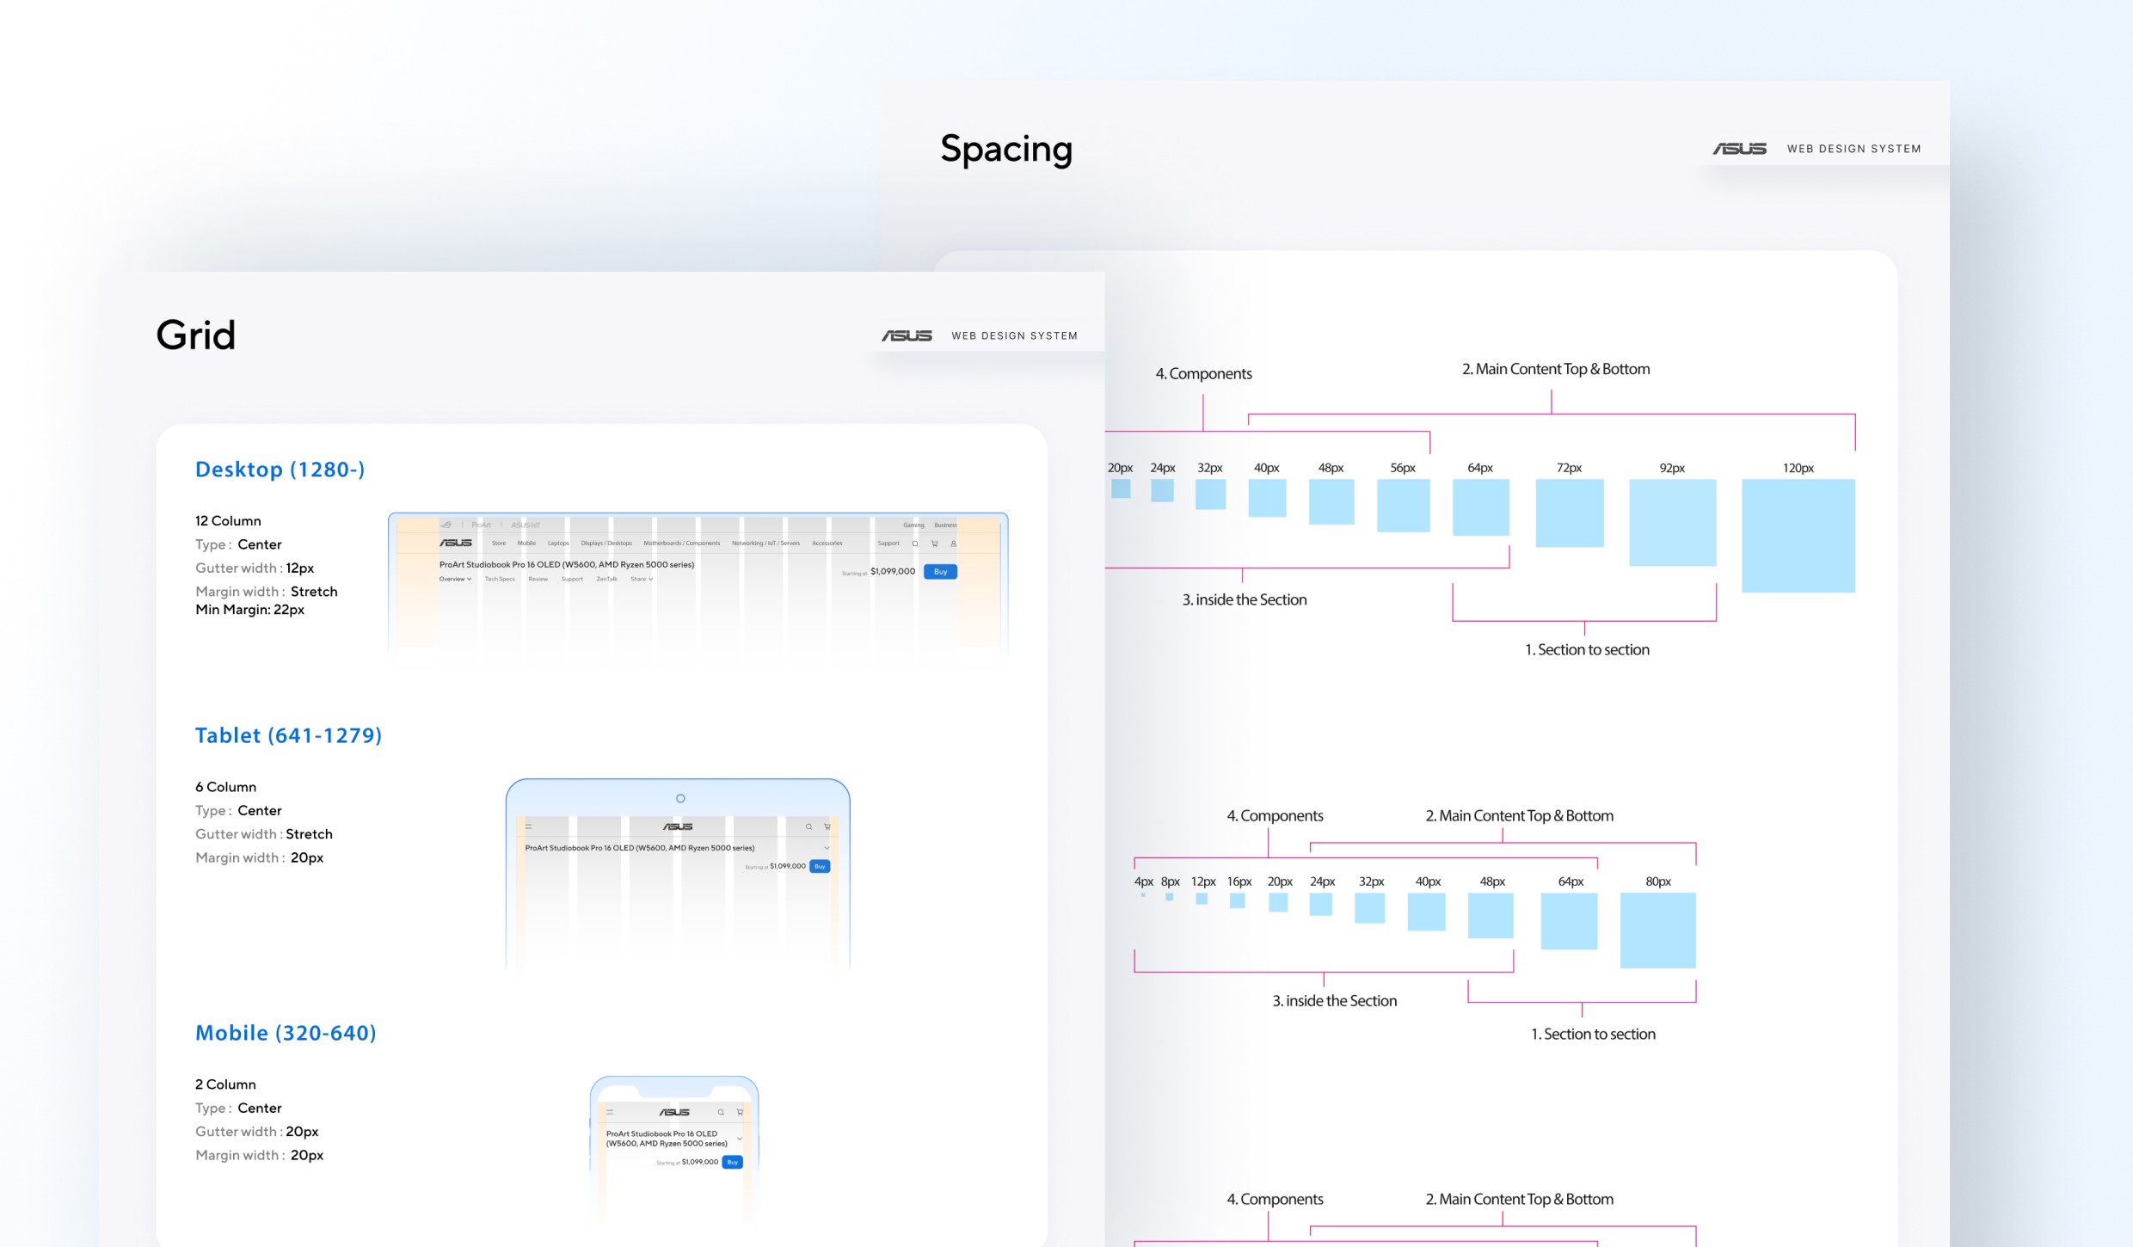Click user account icon in desktop mockup
Screen dimensions: 2133x1247
[x=953, y=544]
